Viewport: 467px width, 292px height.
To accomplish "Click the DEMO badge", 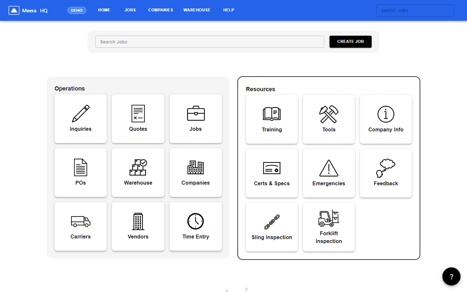I will tap(77, 10).
